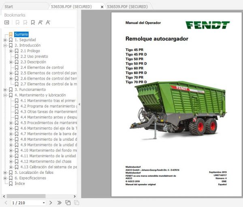Click the Remolque autocargador title text
243x207 pixels.
click(157, 39)
